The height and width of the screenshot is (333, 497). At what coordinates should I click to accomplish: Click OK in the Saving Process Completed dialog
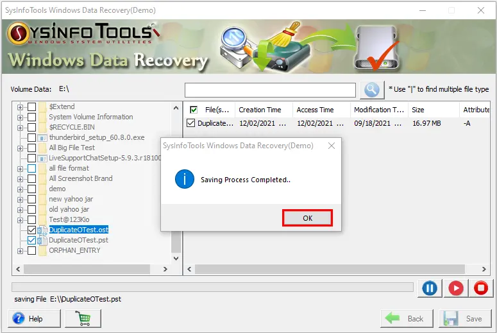click(x=307, y=218)
